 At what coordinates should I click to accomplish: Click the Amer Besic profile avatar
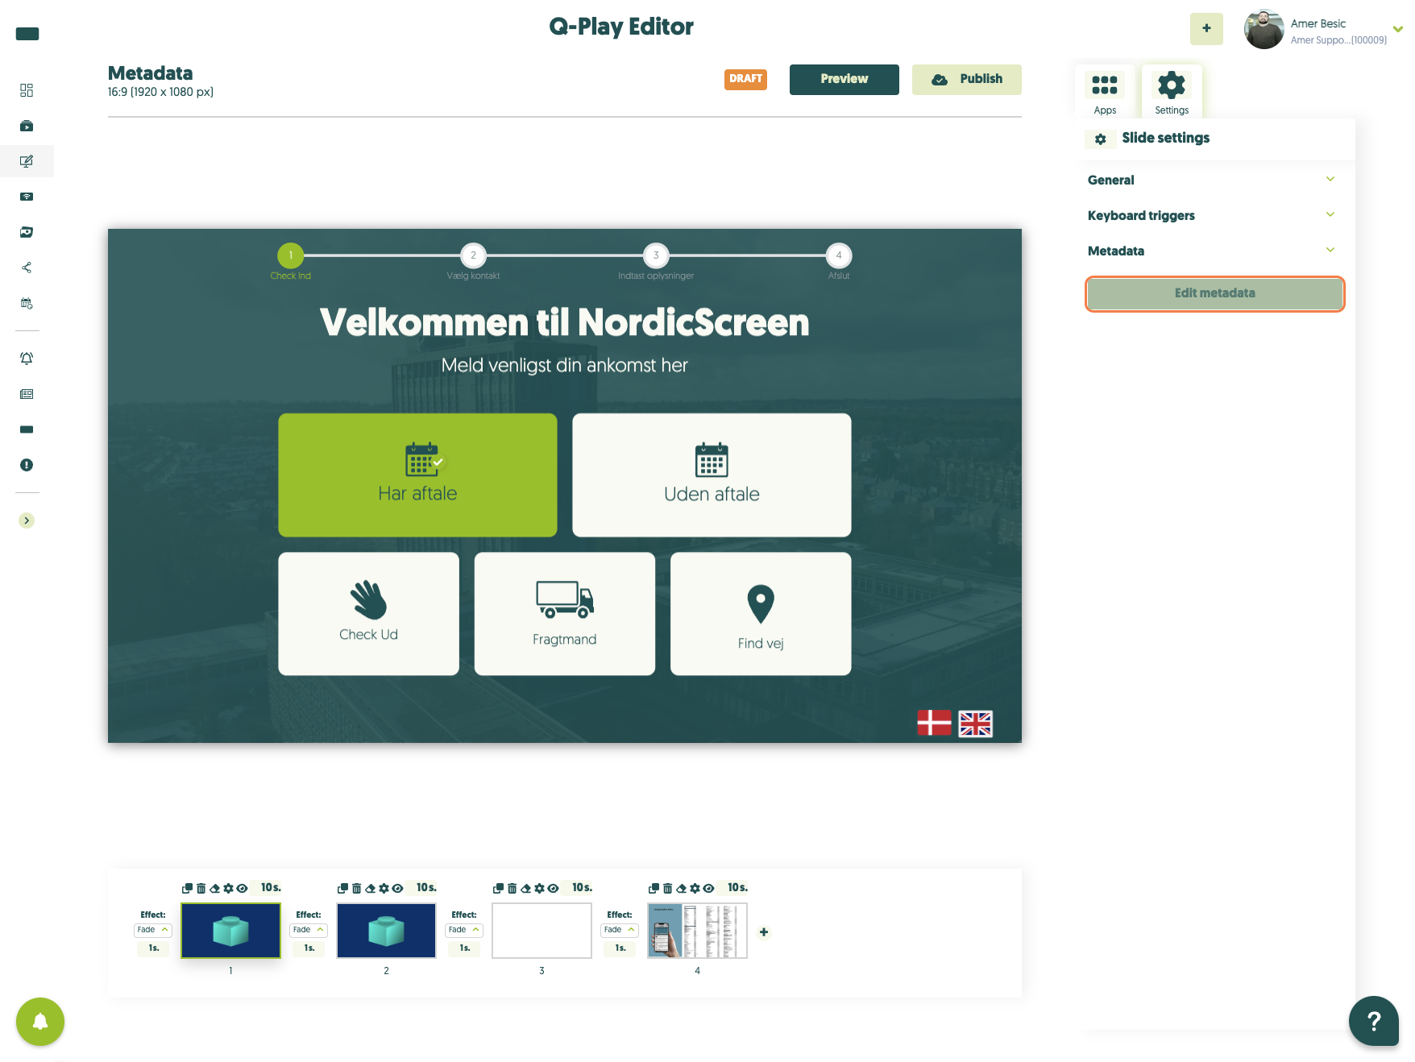(x=1264, y=29)
